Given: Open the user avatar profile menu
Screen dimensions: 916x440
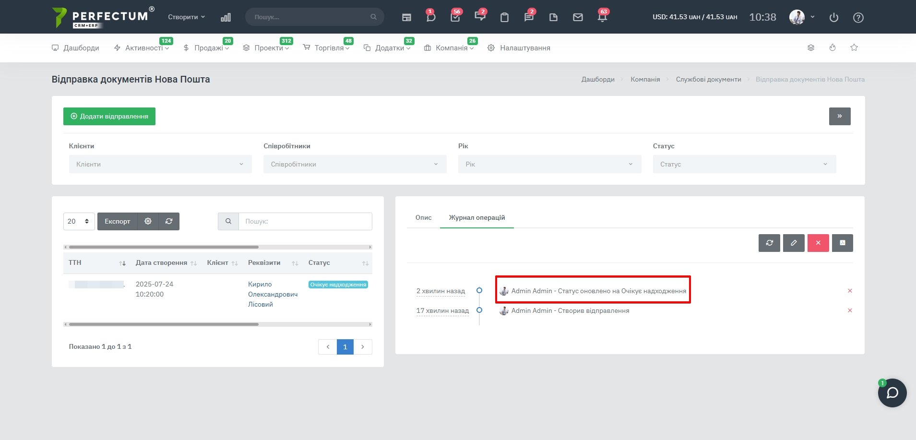Looking at the screenshot, I should (x=802, y=17).
